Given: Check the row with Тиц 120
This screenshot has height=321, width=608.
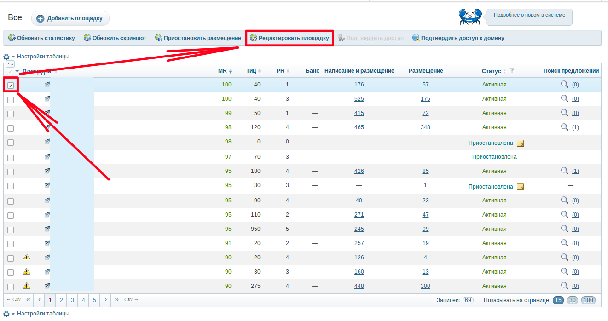Looking at the screenshot, I should (x=11, y=128).
